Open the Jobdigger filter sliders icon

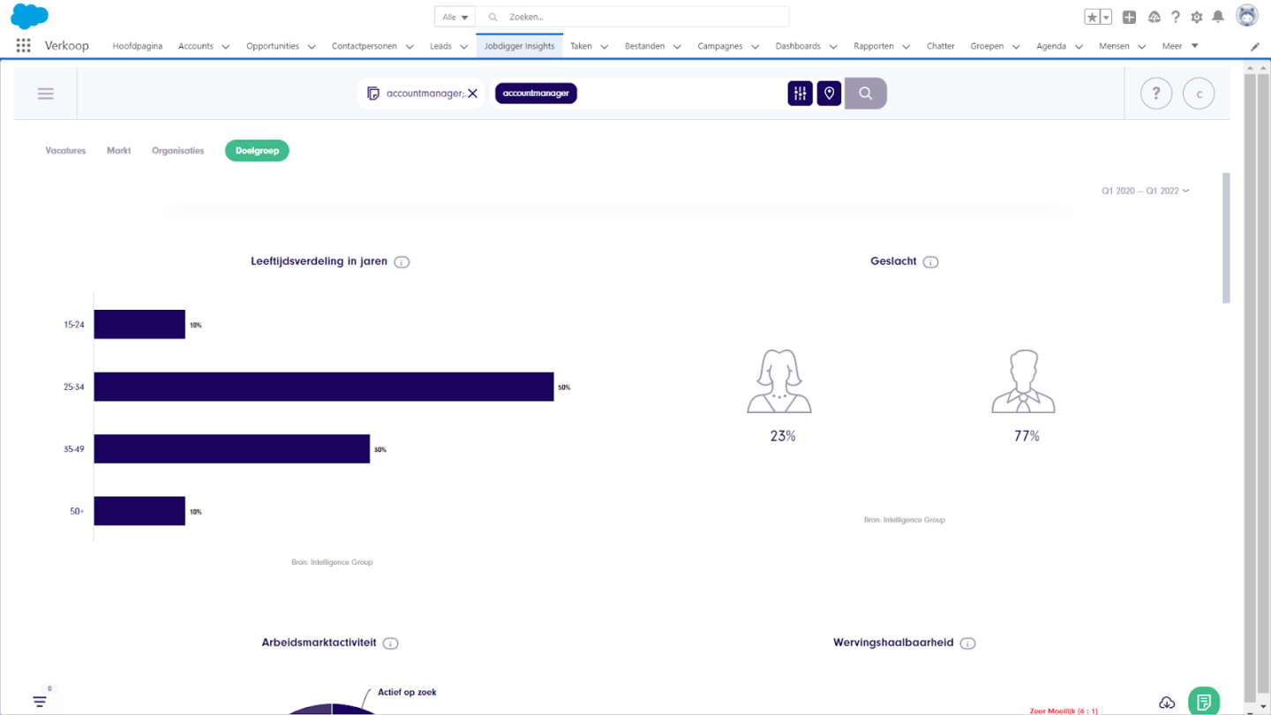pyautogui.click(x=800, y=94)
